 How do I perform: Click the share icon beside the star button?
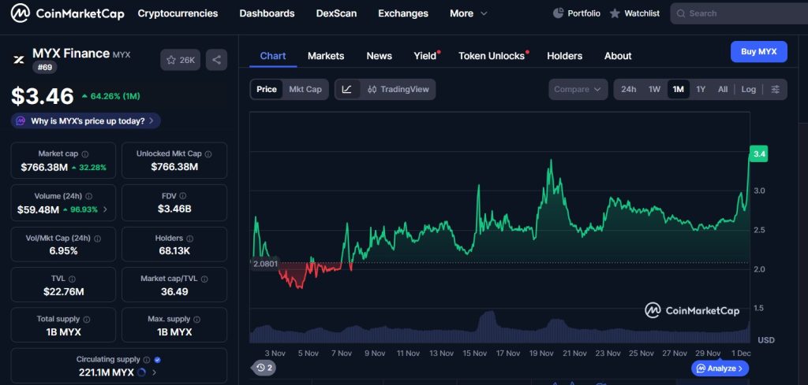tap(216, 60)
